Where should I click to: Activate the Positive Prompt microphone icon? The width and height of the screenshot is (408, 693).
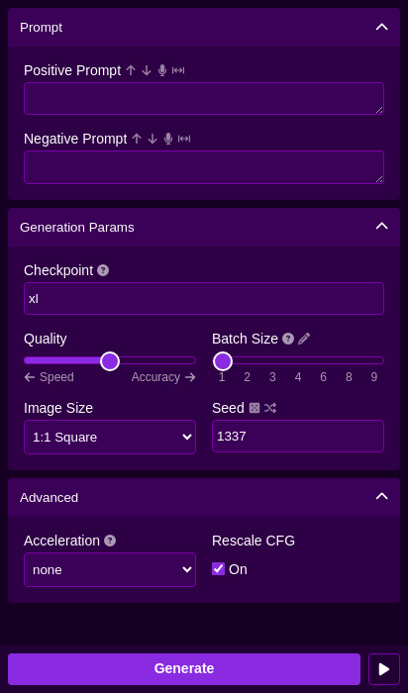tap(162, 70)
